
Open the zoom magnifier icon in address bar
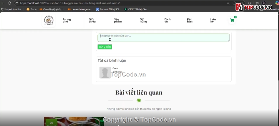coord(228,3)
